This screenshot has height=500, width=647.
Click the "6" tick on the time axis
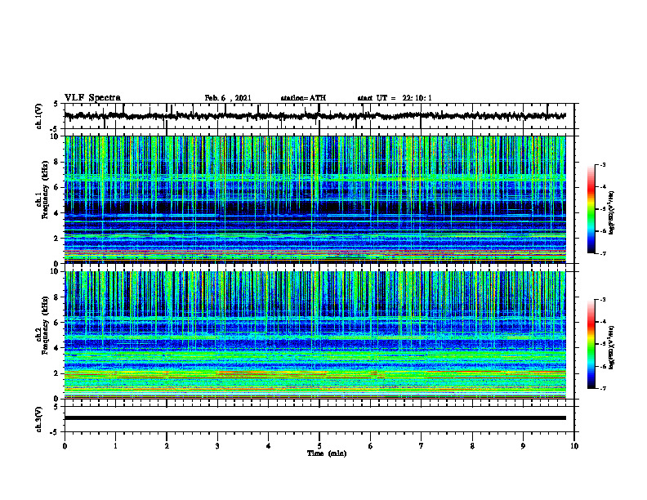coord(370,446)
